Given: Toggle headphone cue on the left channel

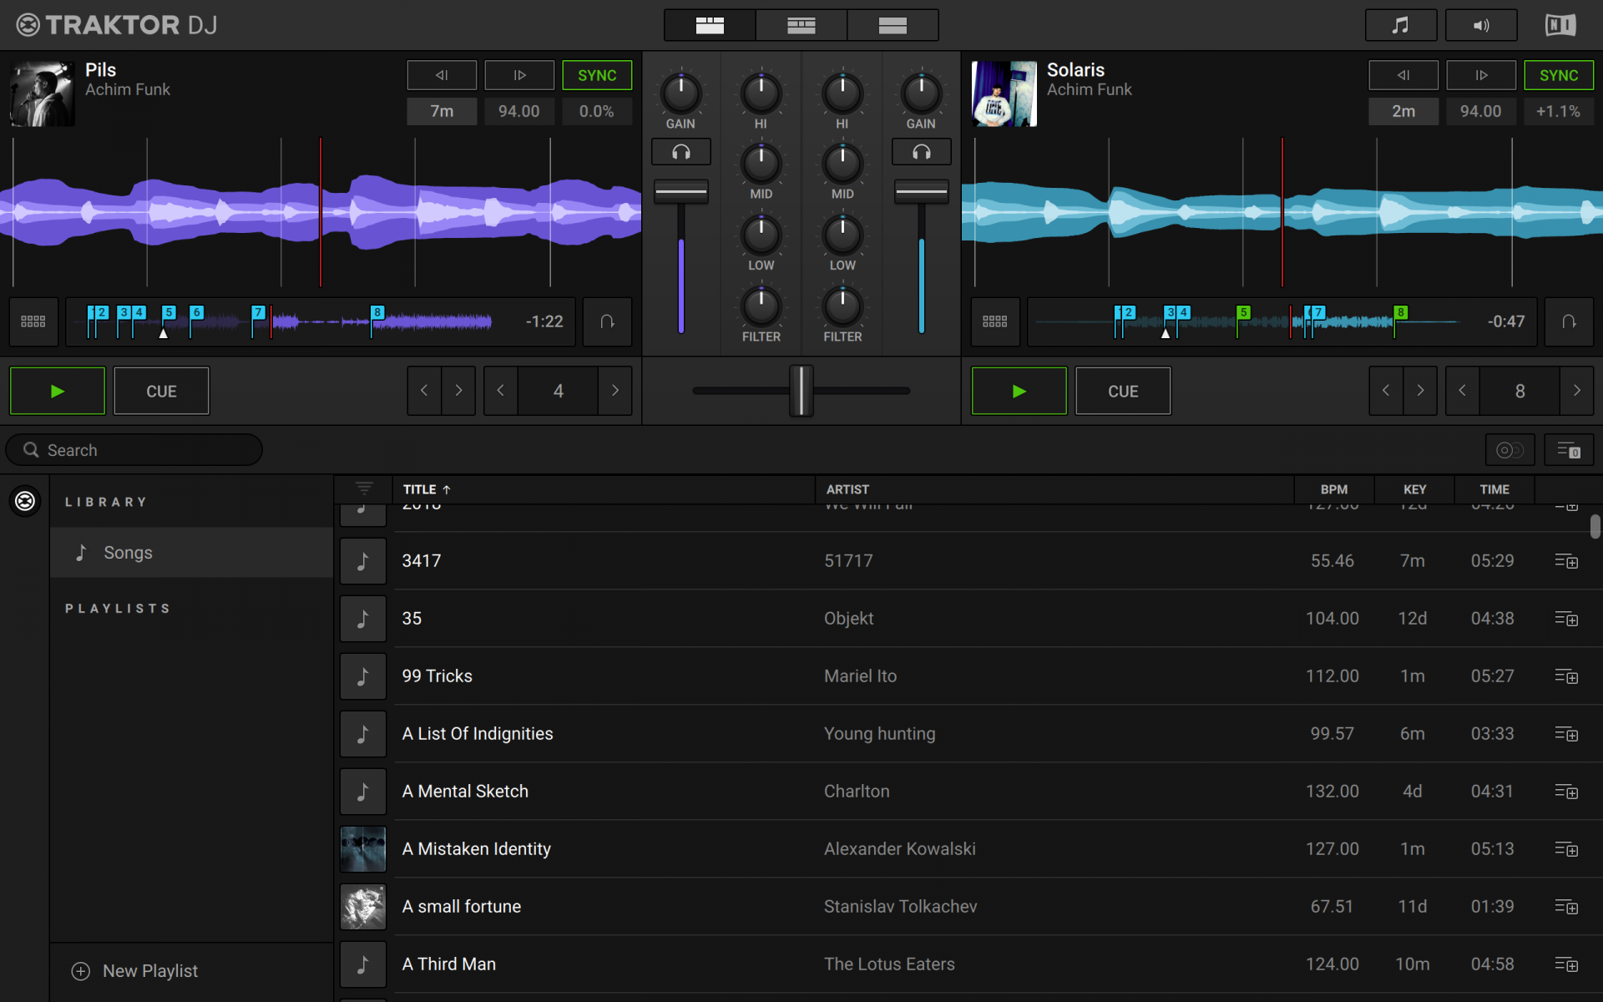Looking at the screenshot, I should coord(680,152).
